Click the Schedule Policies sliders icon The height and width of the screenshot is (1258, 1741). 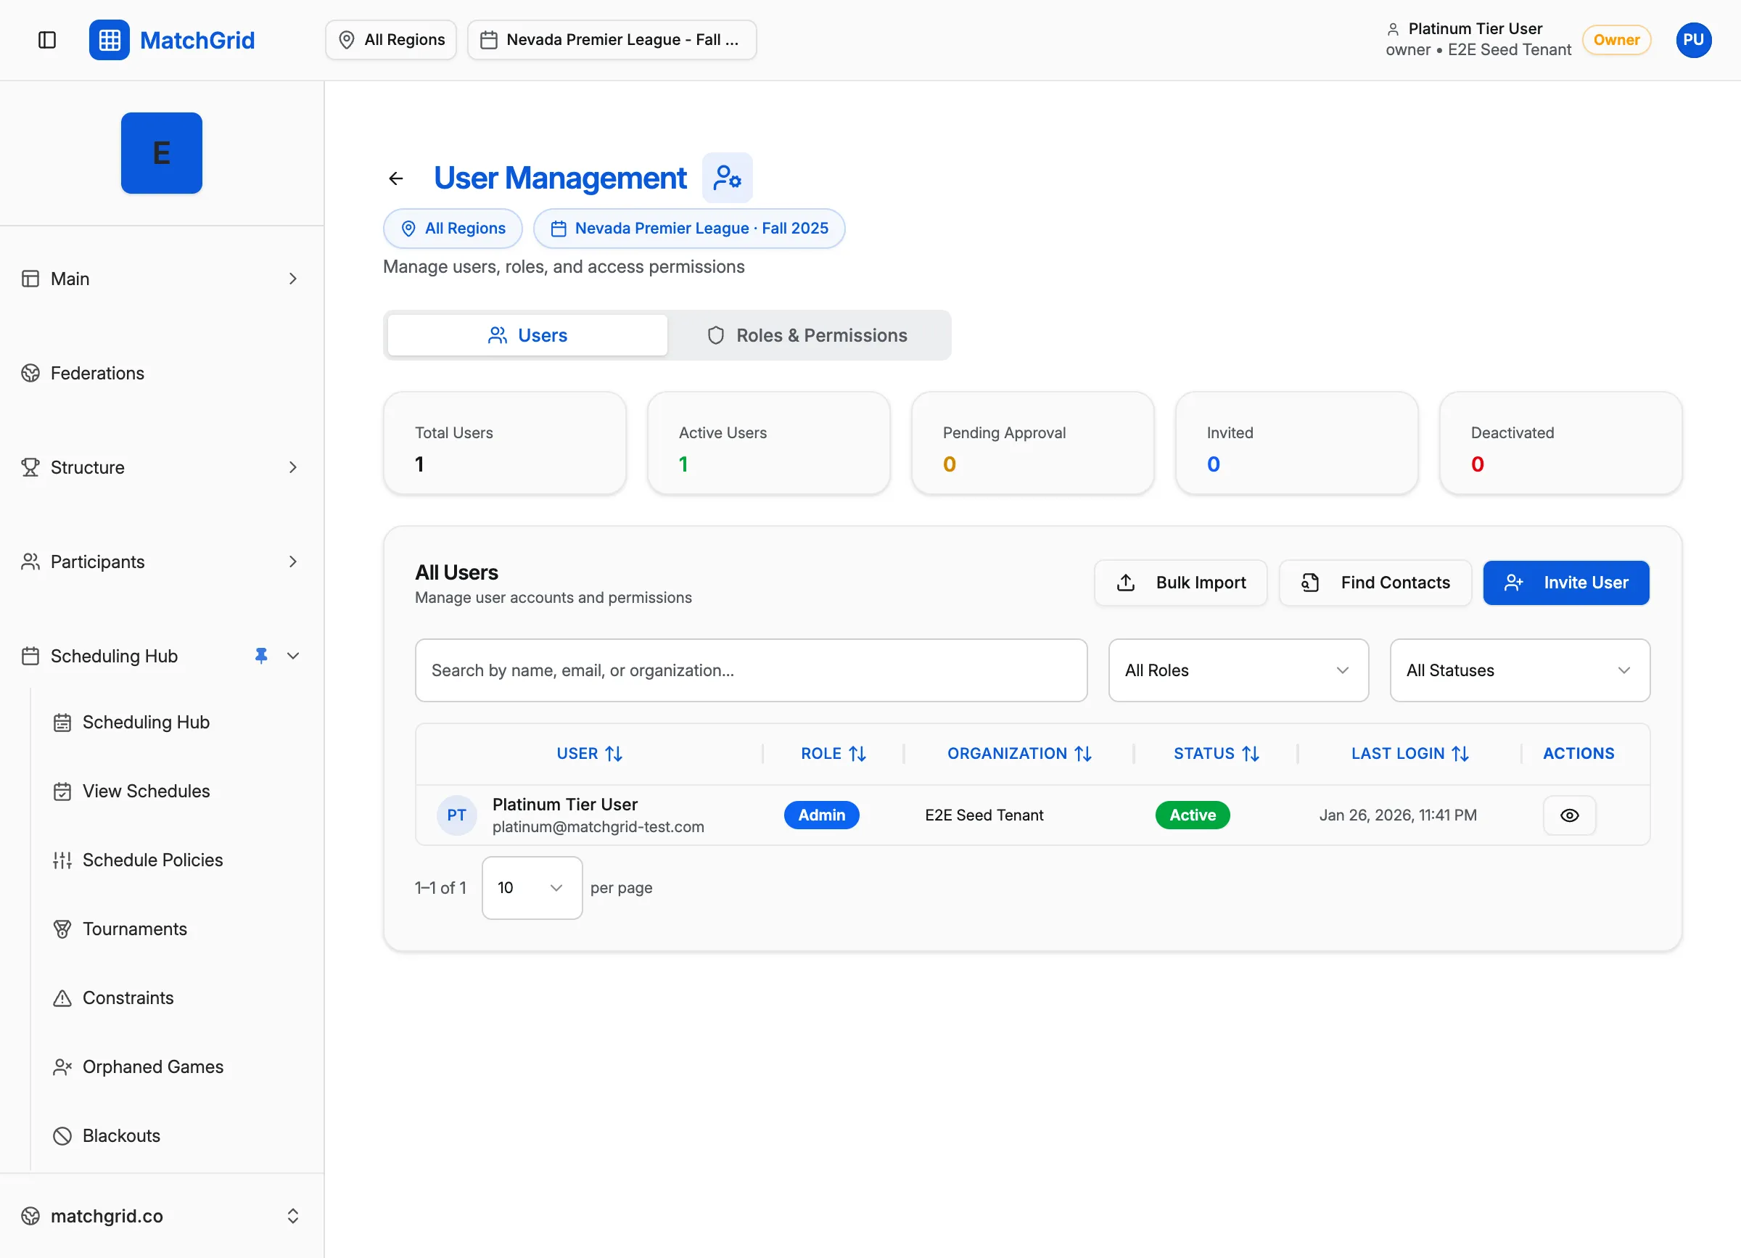click(x=62, y=860)
